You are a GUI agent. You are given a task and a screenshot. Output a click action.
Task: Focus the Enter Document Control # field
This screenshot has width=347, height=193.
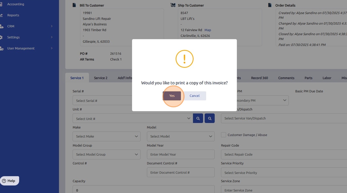(181, 173)
